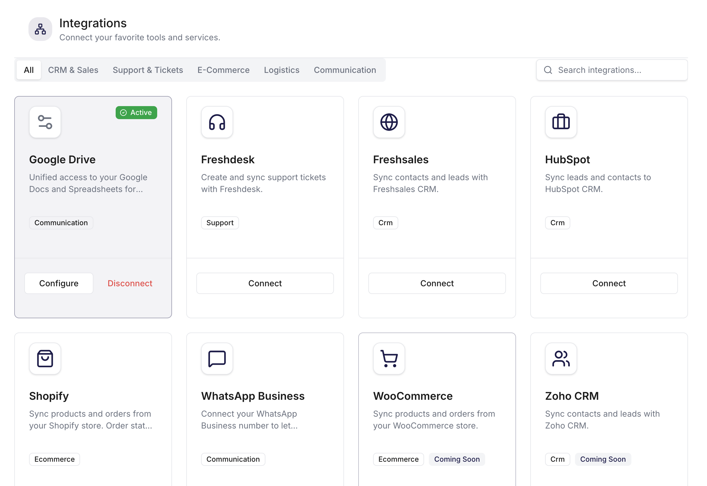Click the Ecommerce tag on WooCommerce card
This screenshot has width=707, height=486.
(398, 459)
